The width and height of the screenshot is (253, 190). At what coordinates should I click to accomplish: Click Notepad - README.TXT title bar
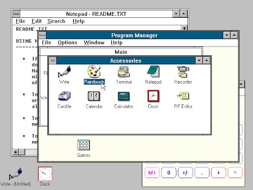click(96, 14)
